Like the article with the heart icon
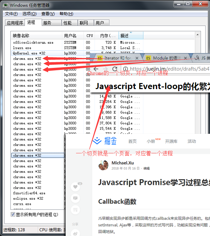The image size is (210, 236). 75,187
